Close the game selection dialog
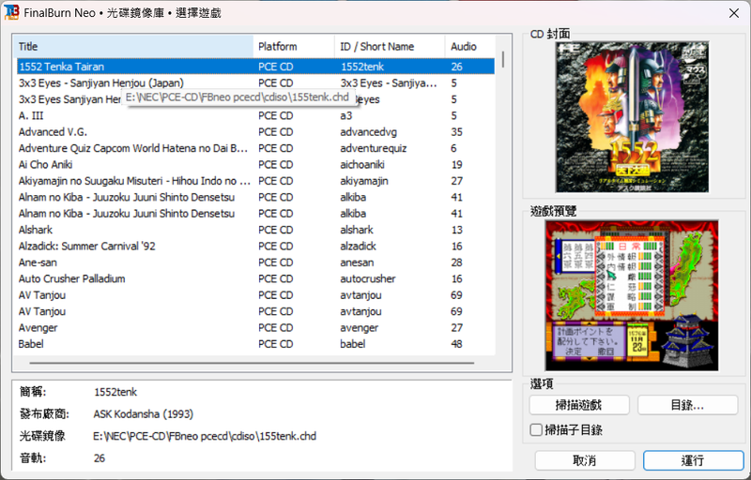Image resolution: width=751 pixels, height=480 pixels. (x=734, y=13)
